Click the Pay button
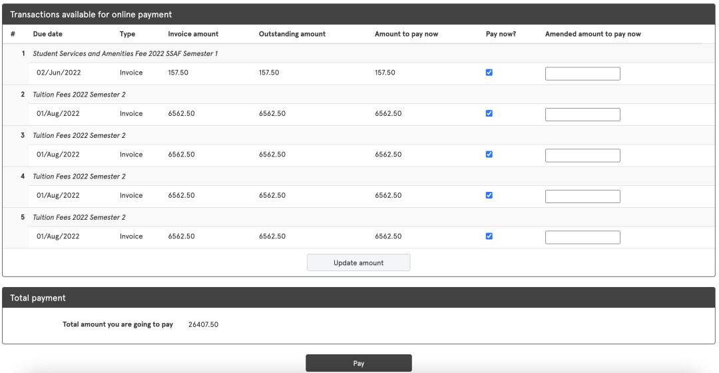 tap(358, 363)
